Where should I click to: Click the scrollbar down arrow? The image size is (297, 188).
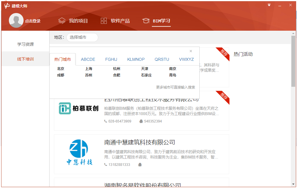(x=293, y=184)
